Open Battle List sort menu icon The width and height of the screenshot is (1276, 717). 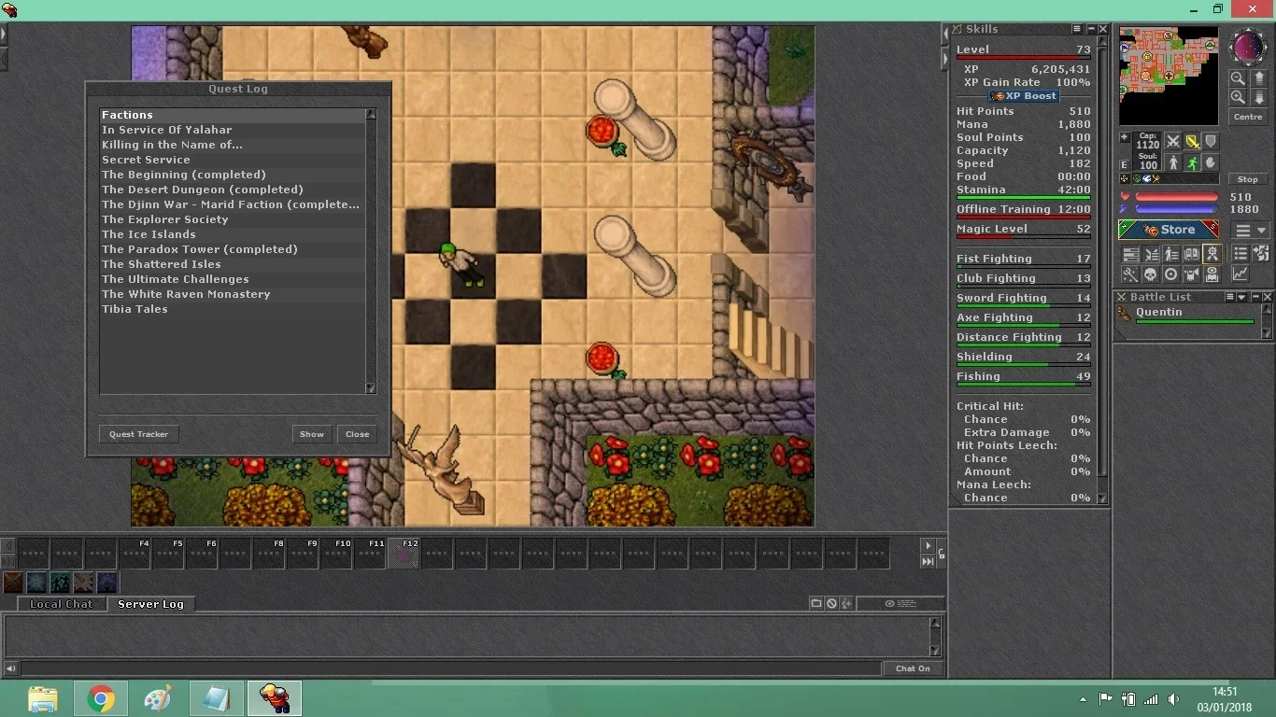click(1229, 297)
